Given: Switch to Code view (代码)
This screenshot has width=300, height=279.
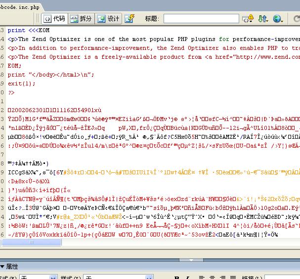Looking at the screenshot, I should click(x=54, y=19).
